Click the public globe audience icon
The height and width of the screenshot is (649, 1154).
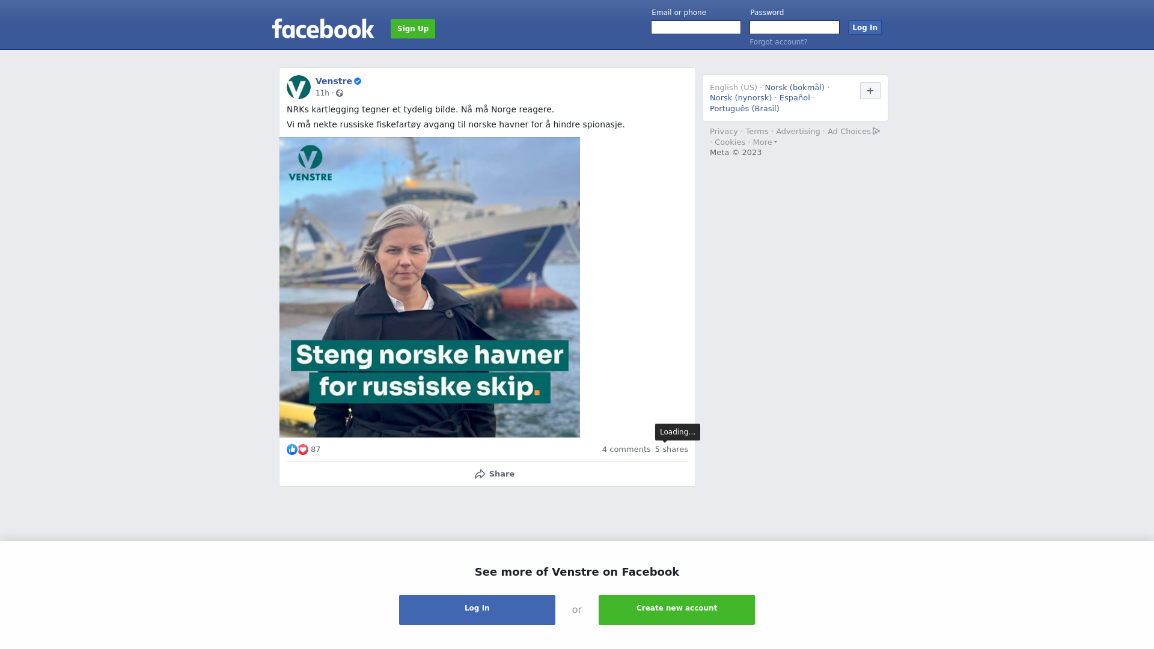340,93
